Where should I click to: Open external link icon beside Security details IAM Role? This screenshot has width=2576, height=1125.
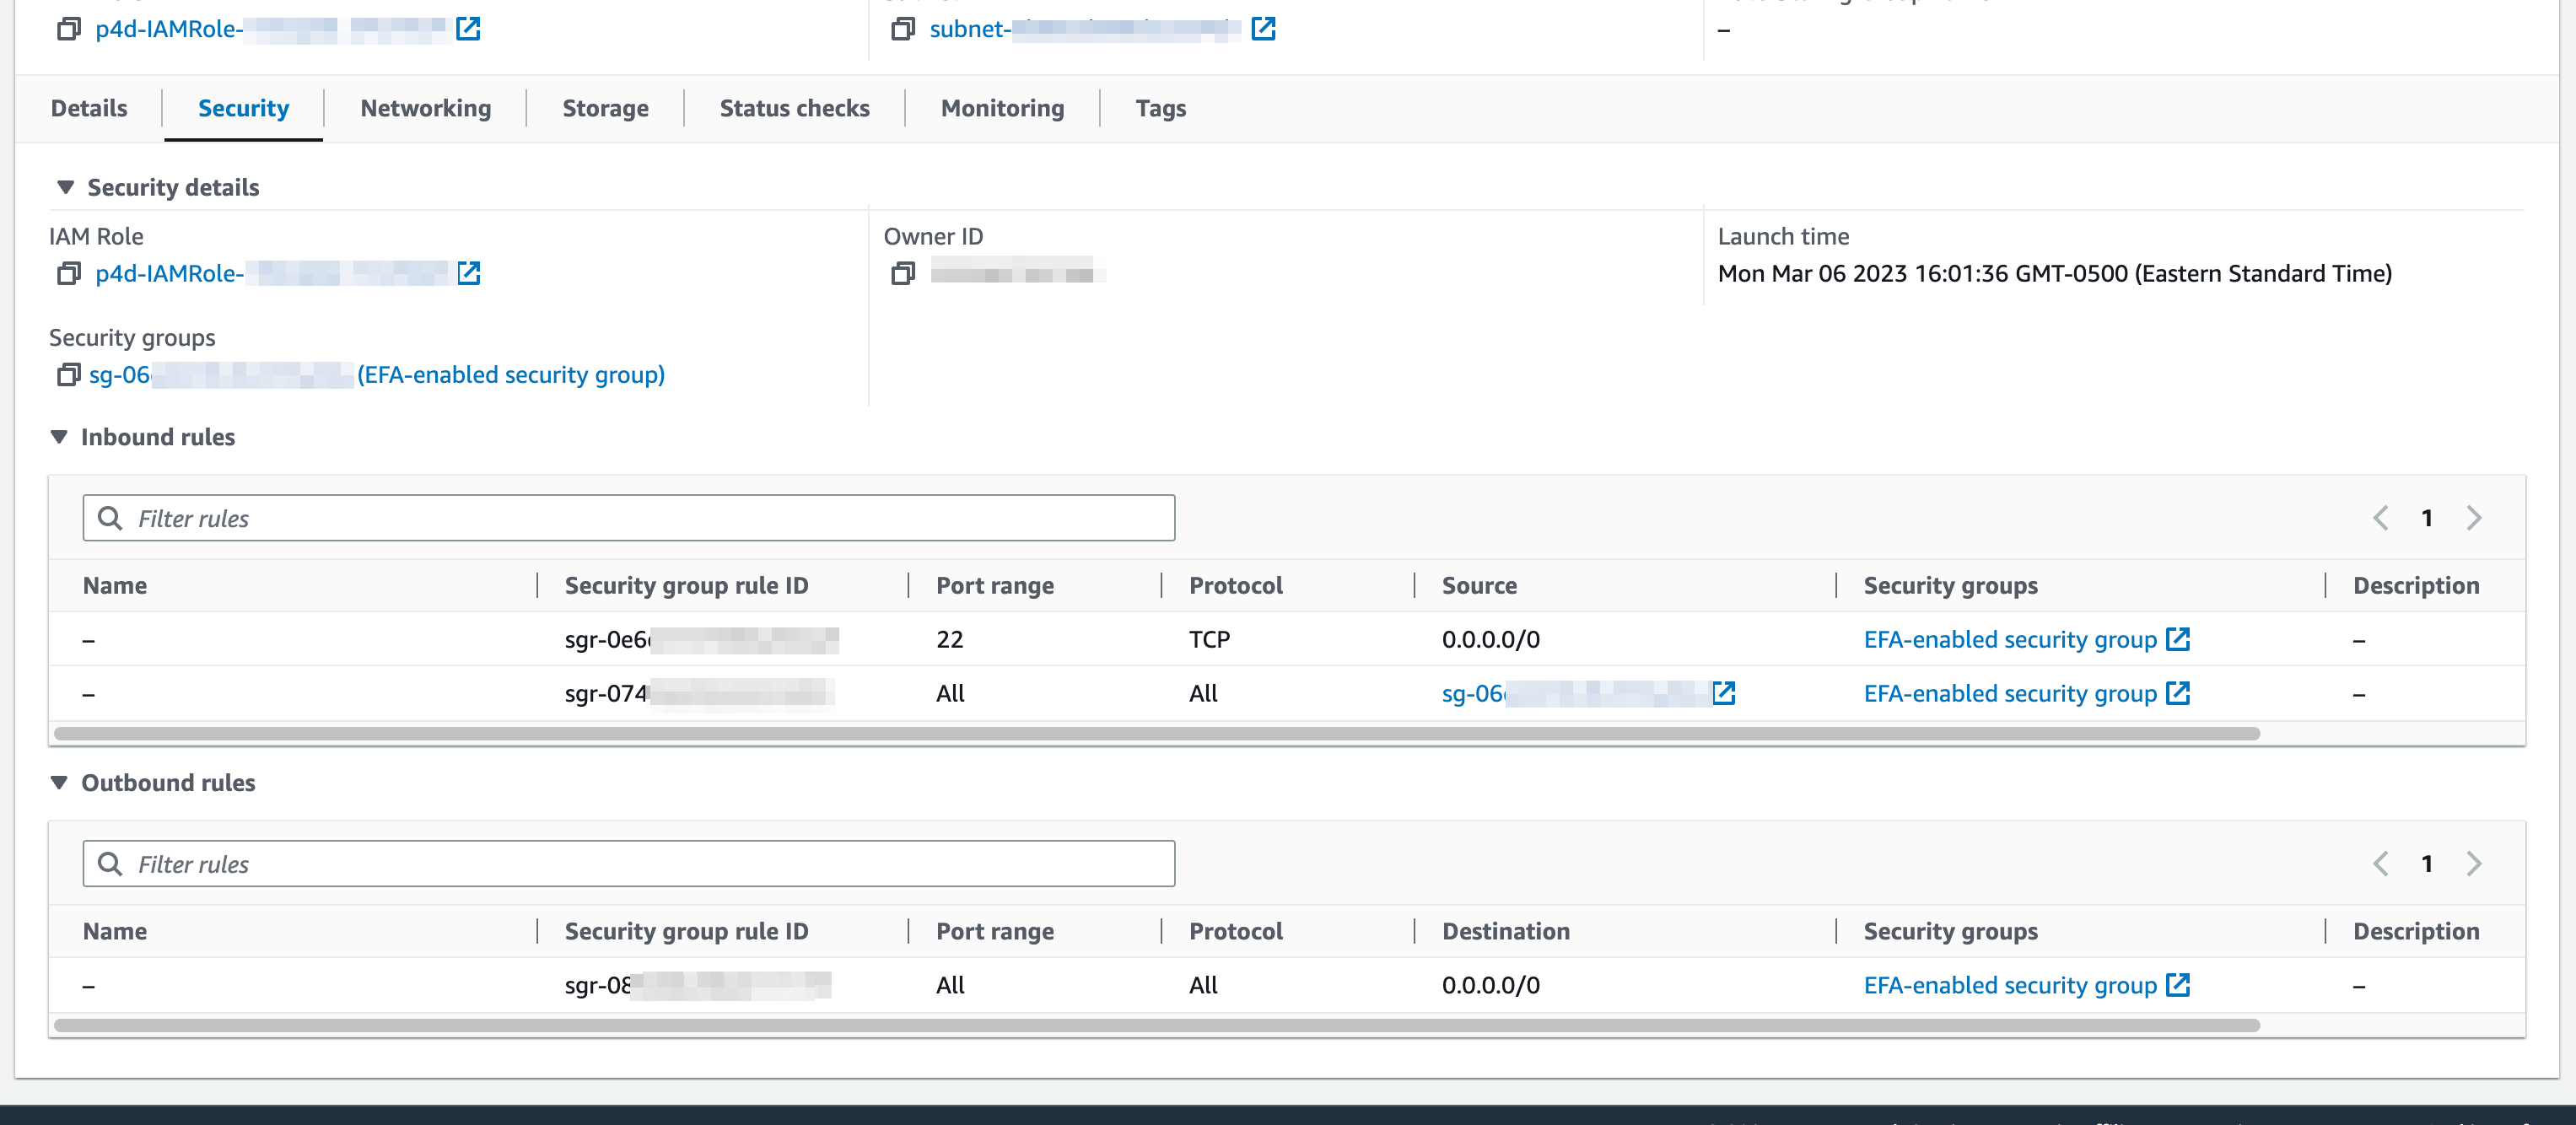coord(468,273)
